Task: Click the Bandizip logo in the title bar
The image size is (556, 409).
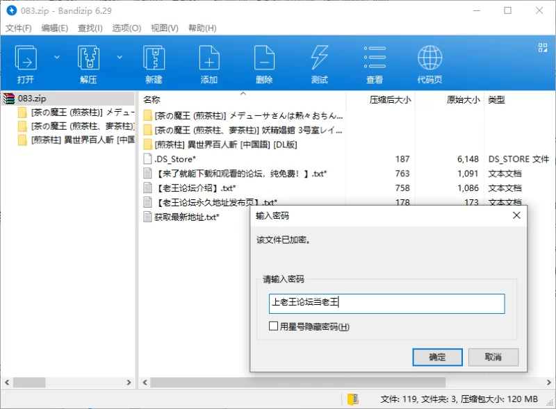Action: [x=11, y=10]
